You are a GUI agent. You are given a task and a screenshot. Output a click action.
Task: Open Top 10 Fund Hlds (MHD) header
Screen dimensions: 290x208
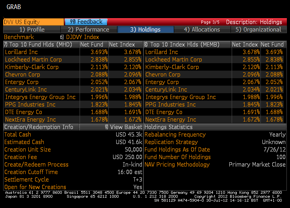[x=41, y=45]
